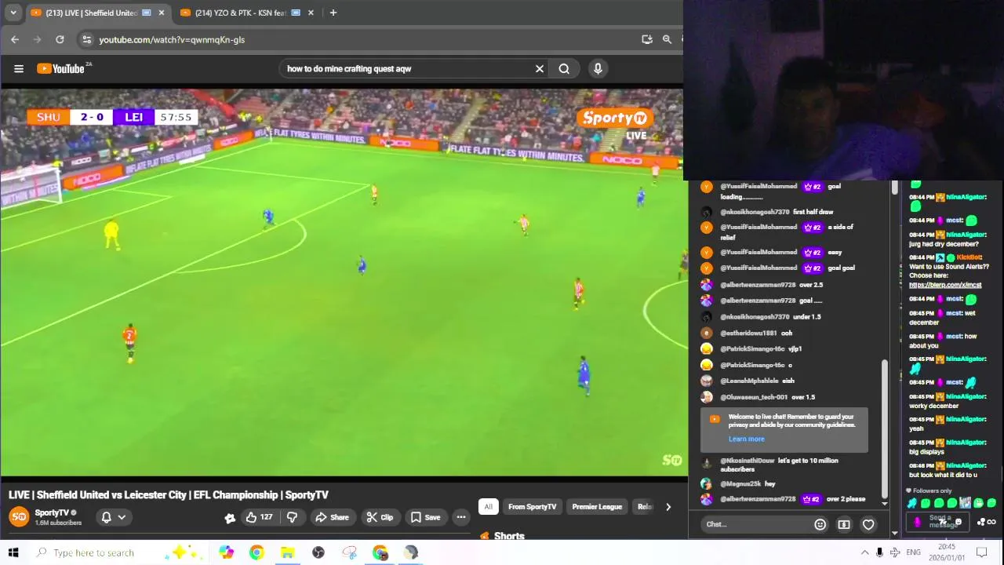Open the Windows notification center icon

click(981, 552)
